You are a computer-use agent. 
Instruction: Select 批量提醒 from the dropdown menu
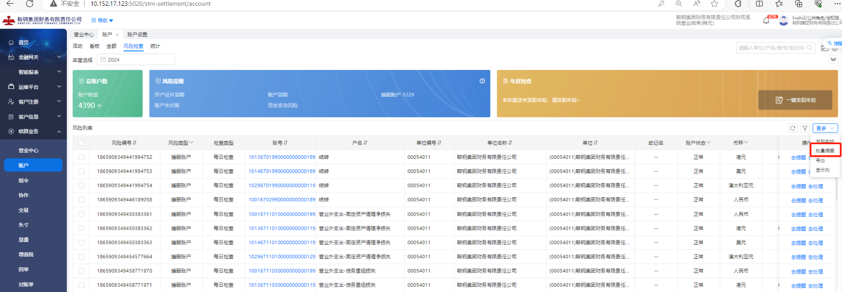(825, 151)
